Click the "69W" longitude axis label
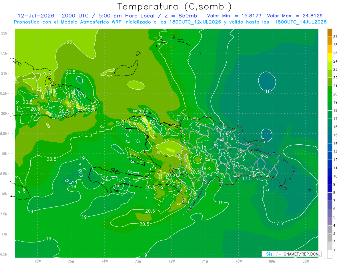The height and width of the screenshot is (265, 343). [x=272, y=261]
